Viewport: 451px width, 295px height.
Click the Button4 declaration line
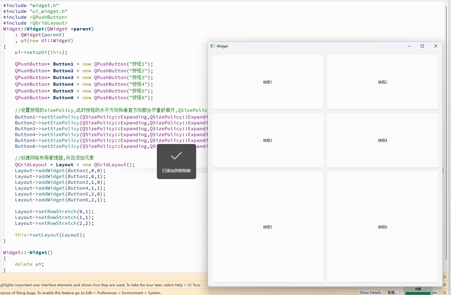tap(84, 84)
